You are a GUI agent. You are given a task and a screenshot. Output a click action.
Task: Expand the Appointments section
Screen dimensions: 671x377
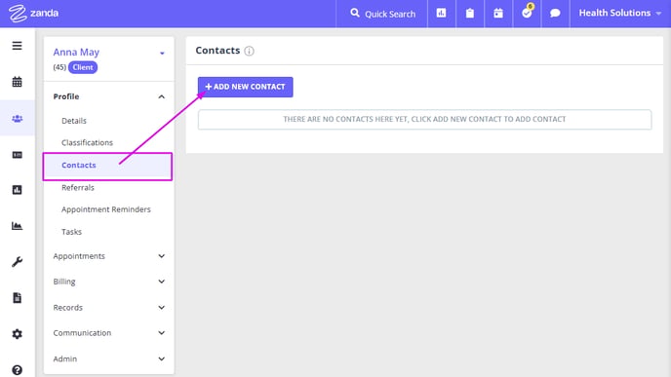pos(108,256)
